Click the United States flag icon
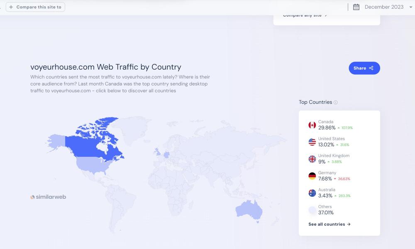Viewport: 415px width, 249px height. coord(312,142)
